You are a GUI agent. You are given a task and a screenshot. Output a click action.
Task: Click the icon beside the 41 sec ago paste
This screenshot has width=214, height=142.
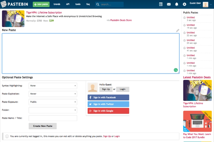[x=185, y=48]
